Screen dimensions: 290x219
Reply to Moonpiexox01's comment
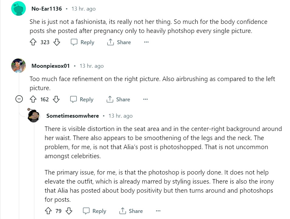(x=82, y=99)
